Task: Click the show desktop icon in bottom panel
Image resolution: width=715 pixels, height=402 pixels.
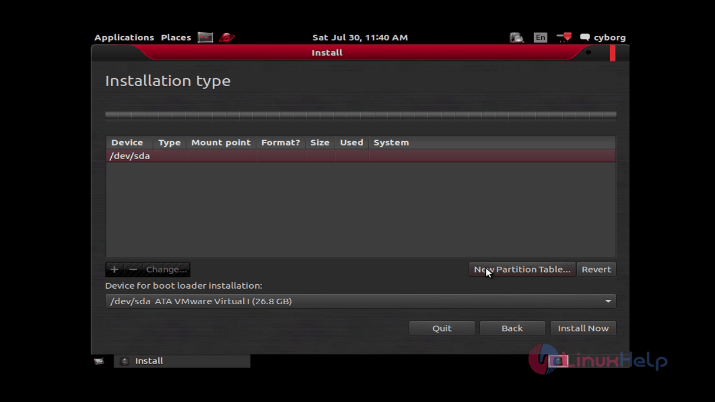Action: click(99, 361)
